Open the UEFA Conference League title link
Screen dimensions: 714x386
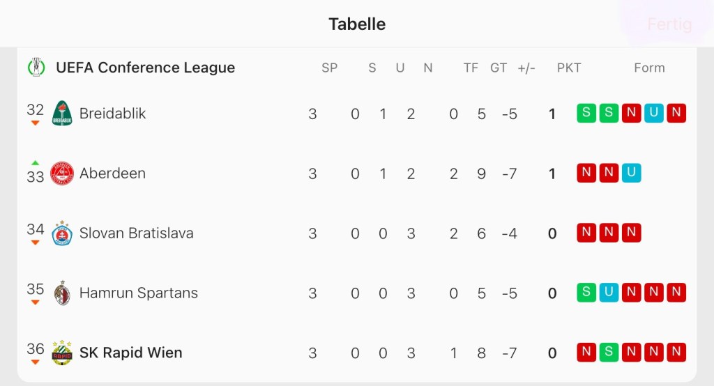coord(145,68)
